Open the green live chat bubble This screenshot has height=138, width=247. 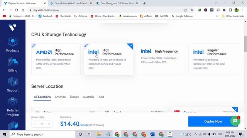(235, 121)
